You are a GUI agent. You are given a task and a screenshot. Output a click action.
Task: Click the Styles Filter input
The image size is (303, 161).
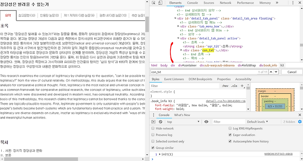(x=185, y=86)
